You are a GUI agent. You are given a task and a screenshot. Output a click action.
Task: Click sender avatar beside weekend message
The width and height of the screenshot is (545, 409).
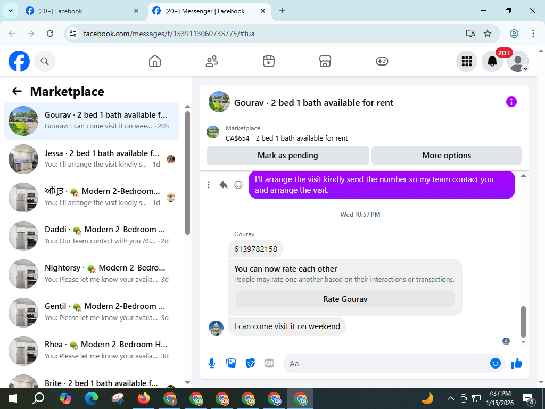216,328
